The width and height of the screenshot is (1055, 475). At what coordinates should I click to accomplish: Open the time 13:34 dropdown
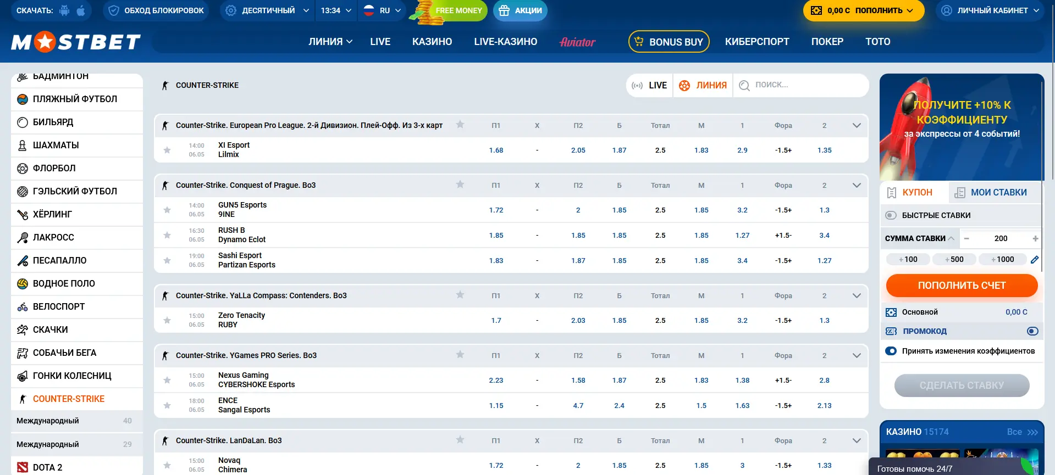[336, 10]
